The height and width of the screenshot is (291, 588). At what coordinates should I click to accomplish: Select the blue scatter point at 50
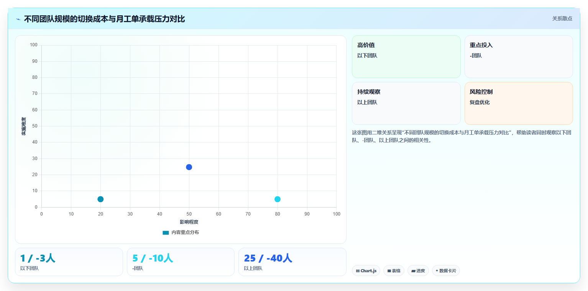[189, 167]
